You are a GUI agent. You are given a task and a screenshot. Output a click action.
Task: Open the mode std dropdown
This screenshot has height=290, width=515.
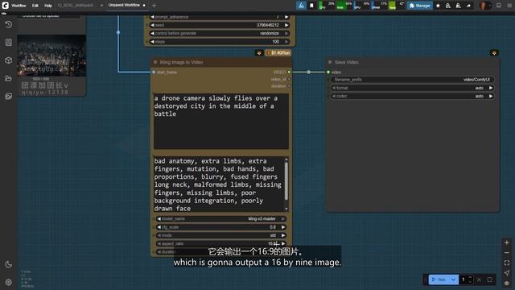(221, 235)
